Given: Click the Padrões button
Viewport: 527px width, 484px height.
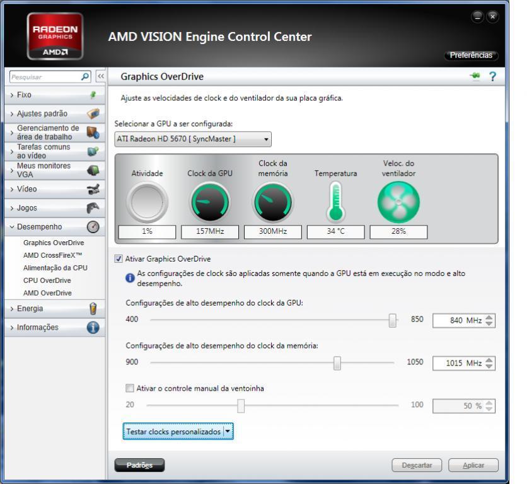Looking at the screenshot, I should tap(139, 465).
